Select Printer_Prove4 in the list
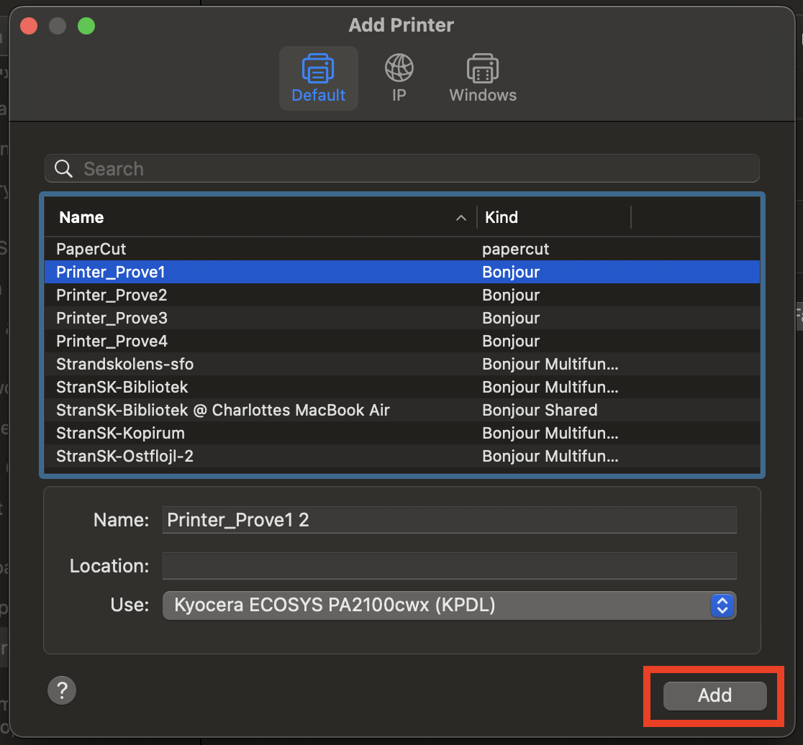The height and width of the screenshot is (745, 803). click(112, 341)
